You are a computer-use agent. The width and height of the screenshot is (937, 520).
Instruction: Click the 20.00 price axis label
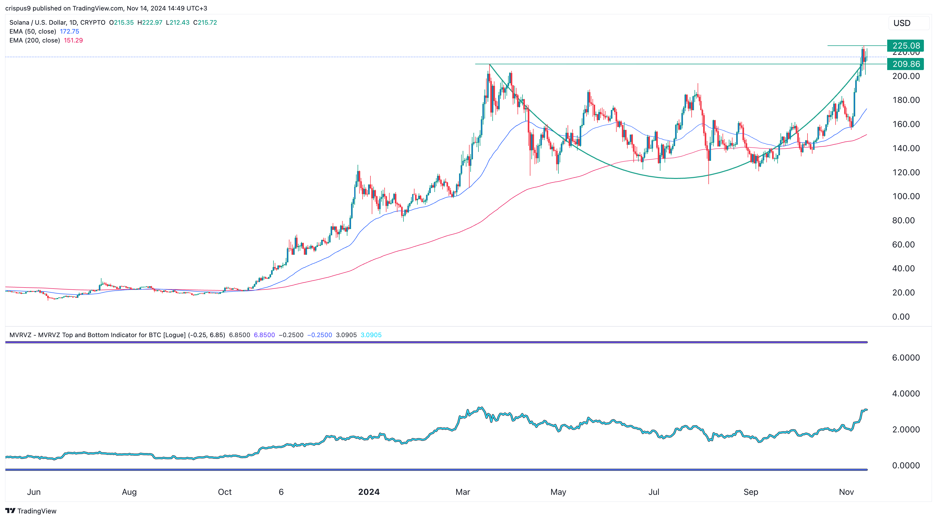tap(903, 293)
